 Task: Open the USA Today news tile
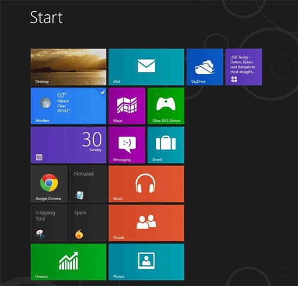(x=244, y=67)
